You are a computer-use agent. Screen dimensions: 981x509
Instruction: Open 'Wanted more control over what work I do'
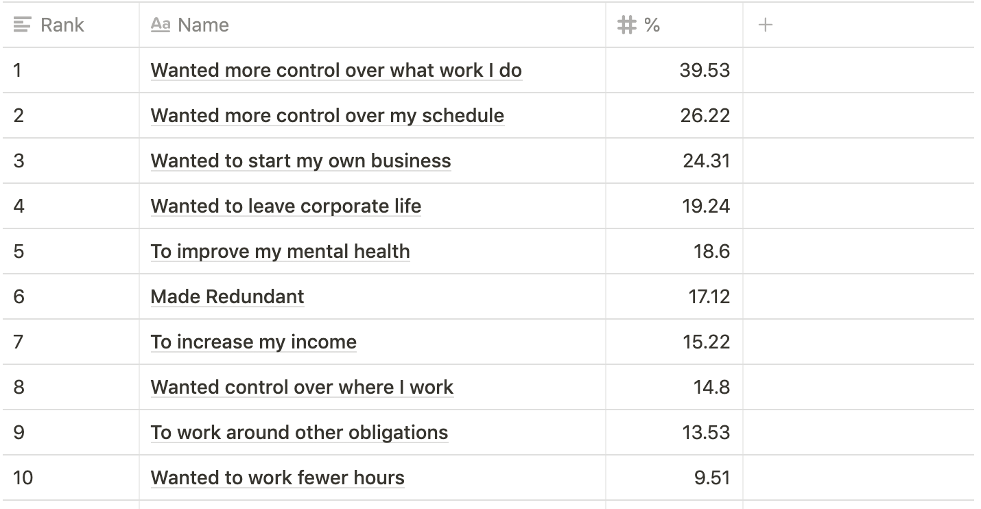[336, 70]
